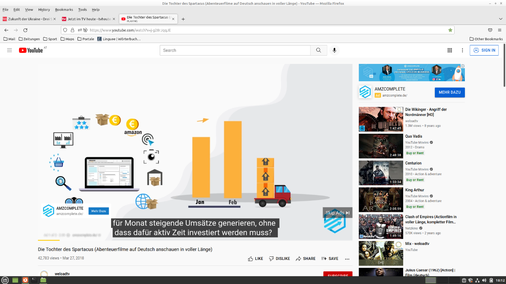This screenshot has height=284, width=506.
Task: Click the tracking protection shield icon
Action: click(x=66, y=30)
